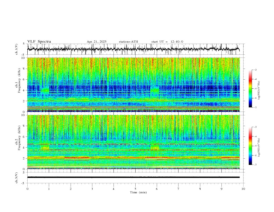Click the ch.1 voltage waveform trace
Image resolution: width=274 pixels, height=212 pixels.
[x=133, y=49]
